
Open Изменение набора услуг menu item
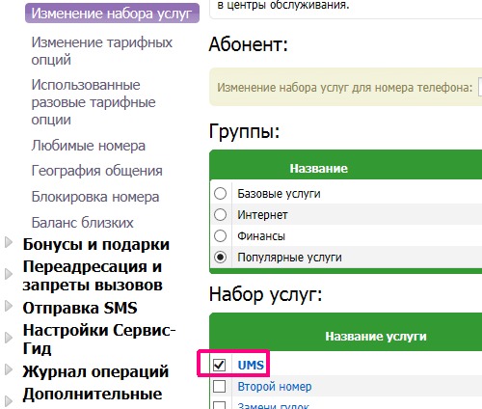(112, 14)
